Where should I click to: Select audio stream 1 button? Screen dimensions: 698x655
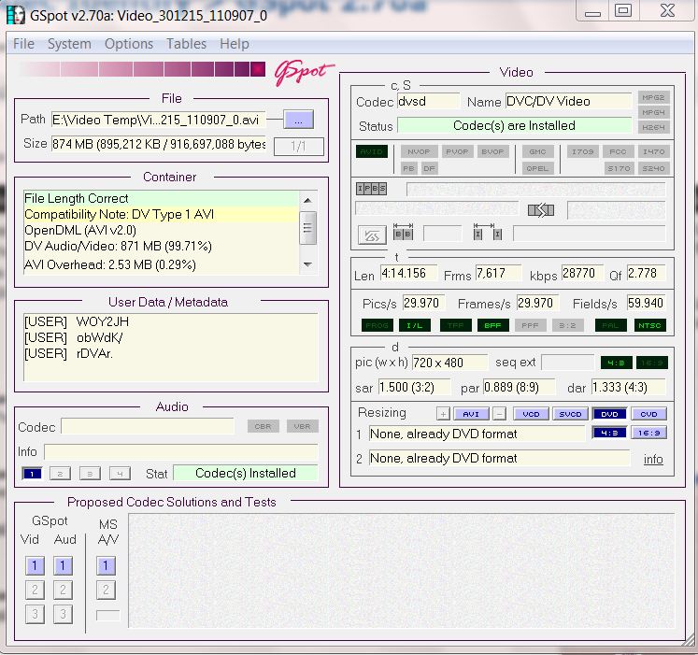pos(32,474)
